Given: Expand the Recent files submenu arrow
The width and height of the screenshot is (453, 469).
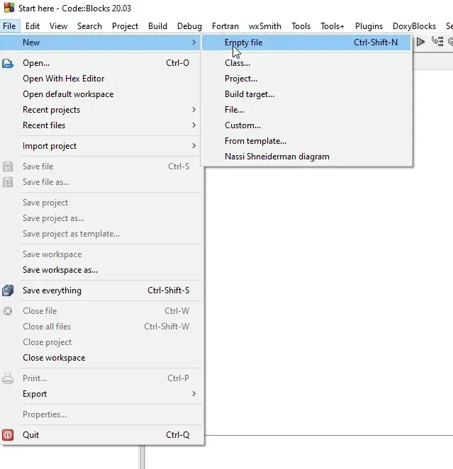Looking at the screenshot, I should [194, 125].
